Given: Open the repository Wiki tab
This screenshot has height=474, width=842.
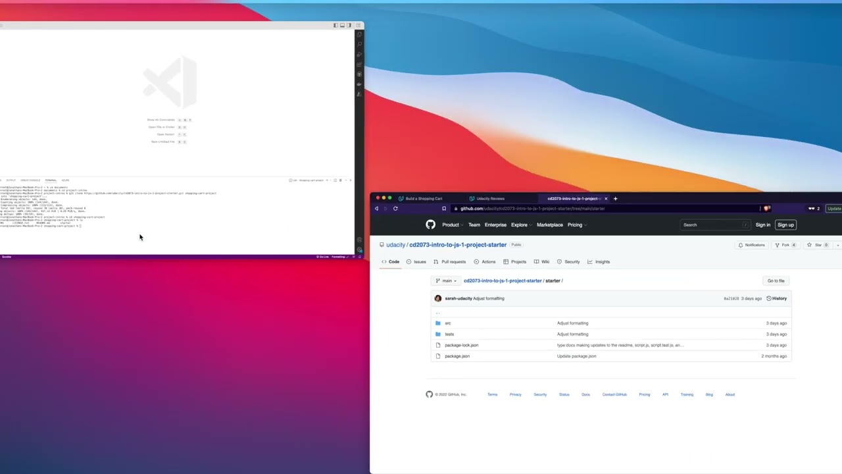Looking at the screenshot, I should pos(541,261).
